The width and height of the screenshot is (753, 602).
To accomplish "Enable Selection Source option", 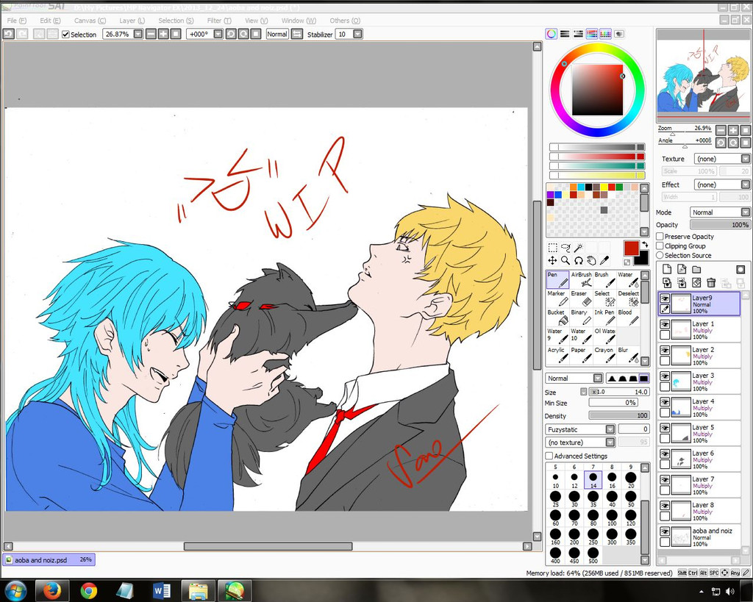I will (660, 255).
